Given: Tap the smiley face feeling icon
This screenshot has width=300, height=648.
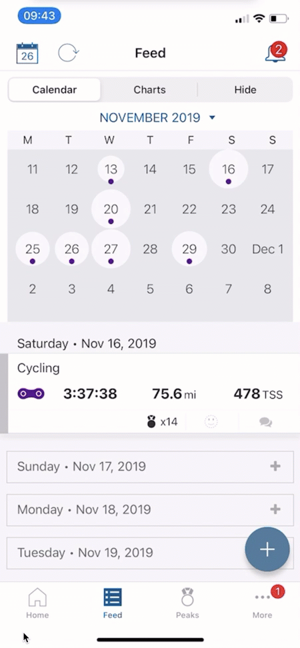Looking at the screenshot, I should pyautogui.click(x=211, y=422).
